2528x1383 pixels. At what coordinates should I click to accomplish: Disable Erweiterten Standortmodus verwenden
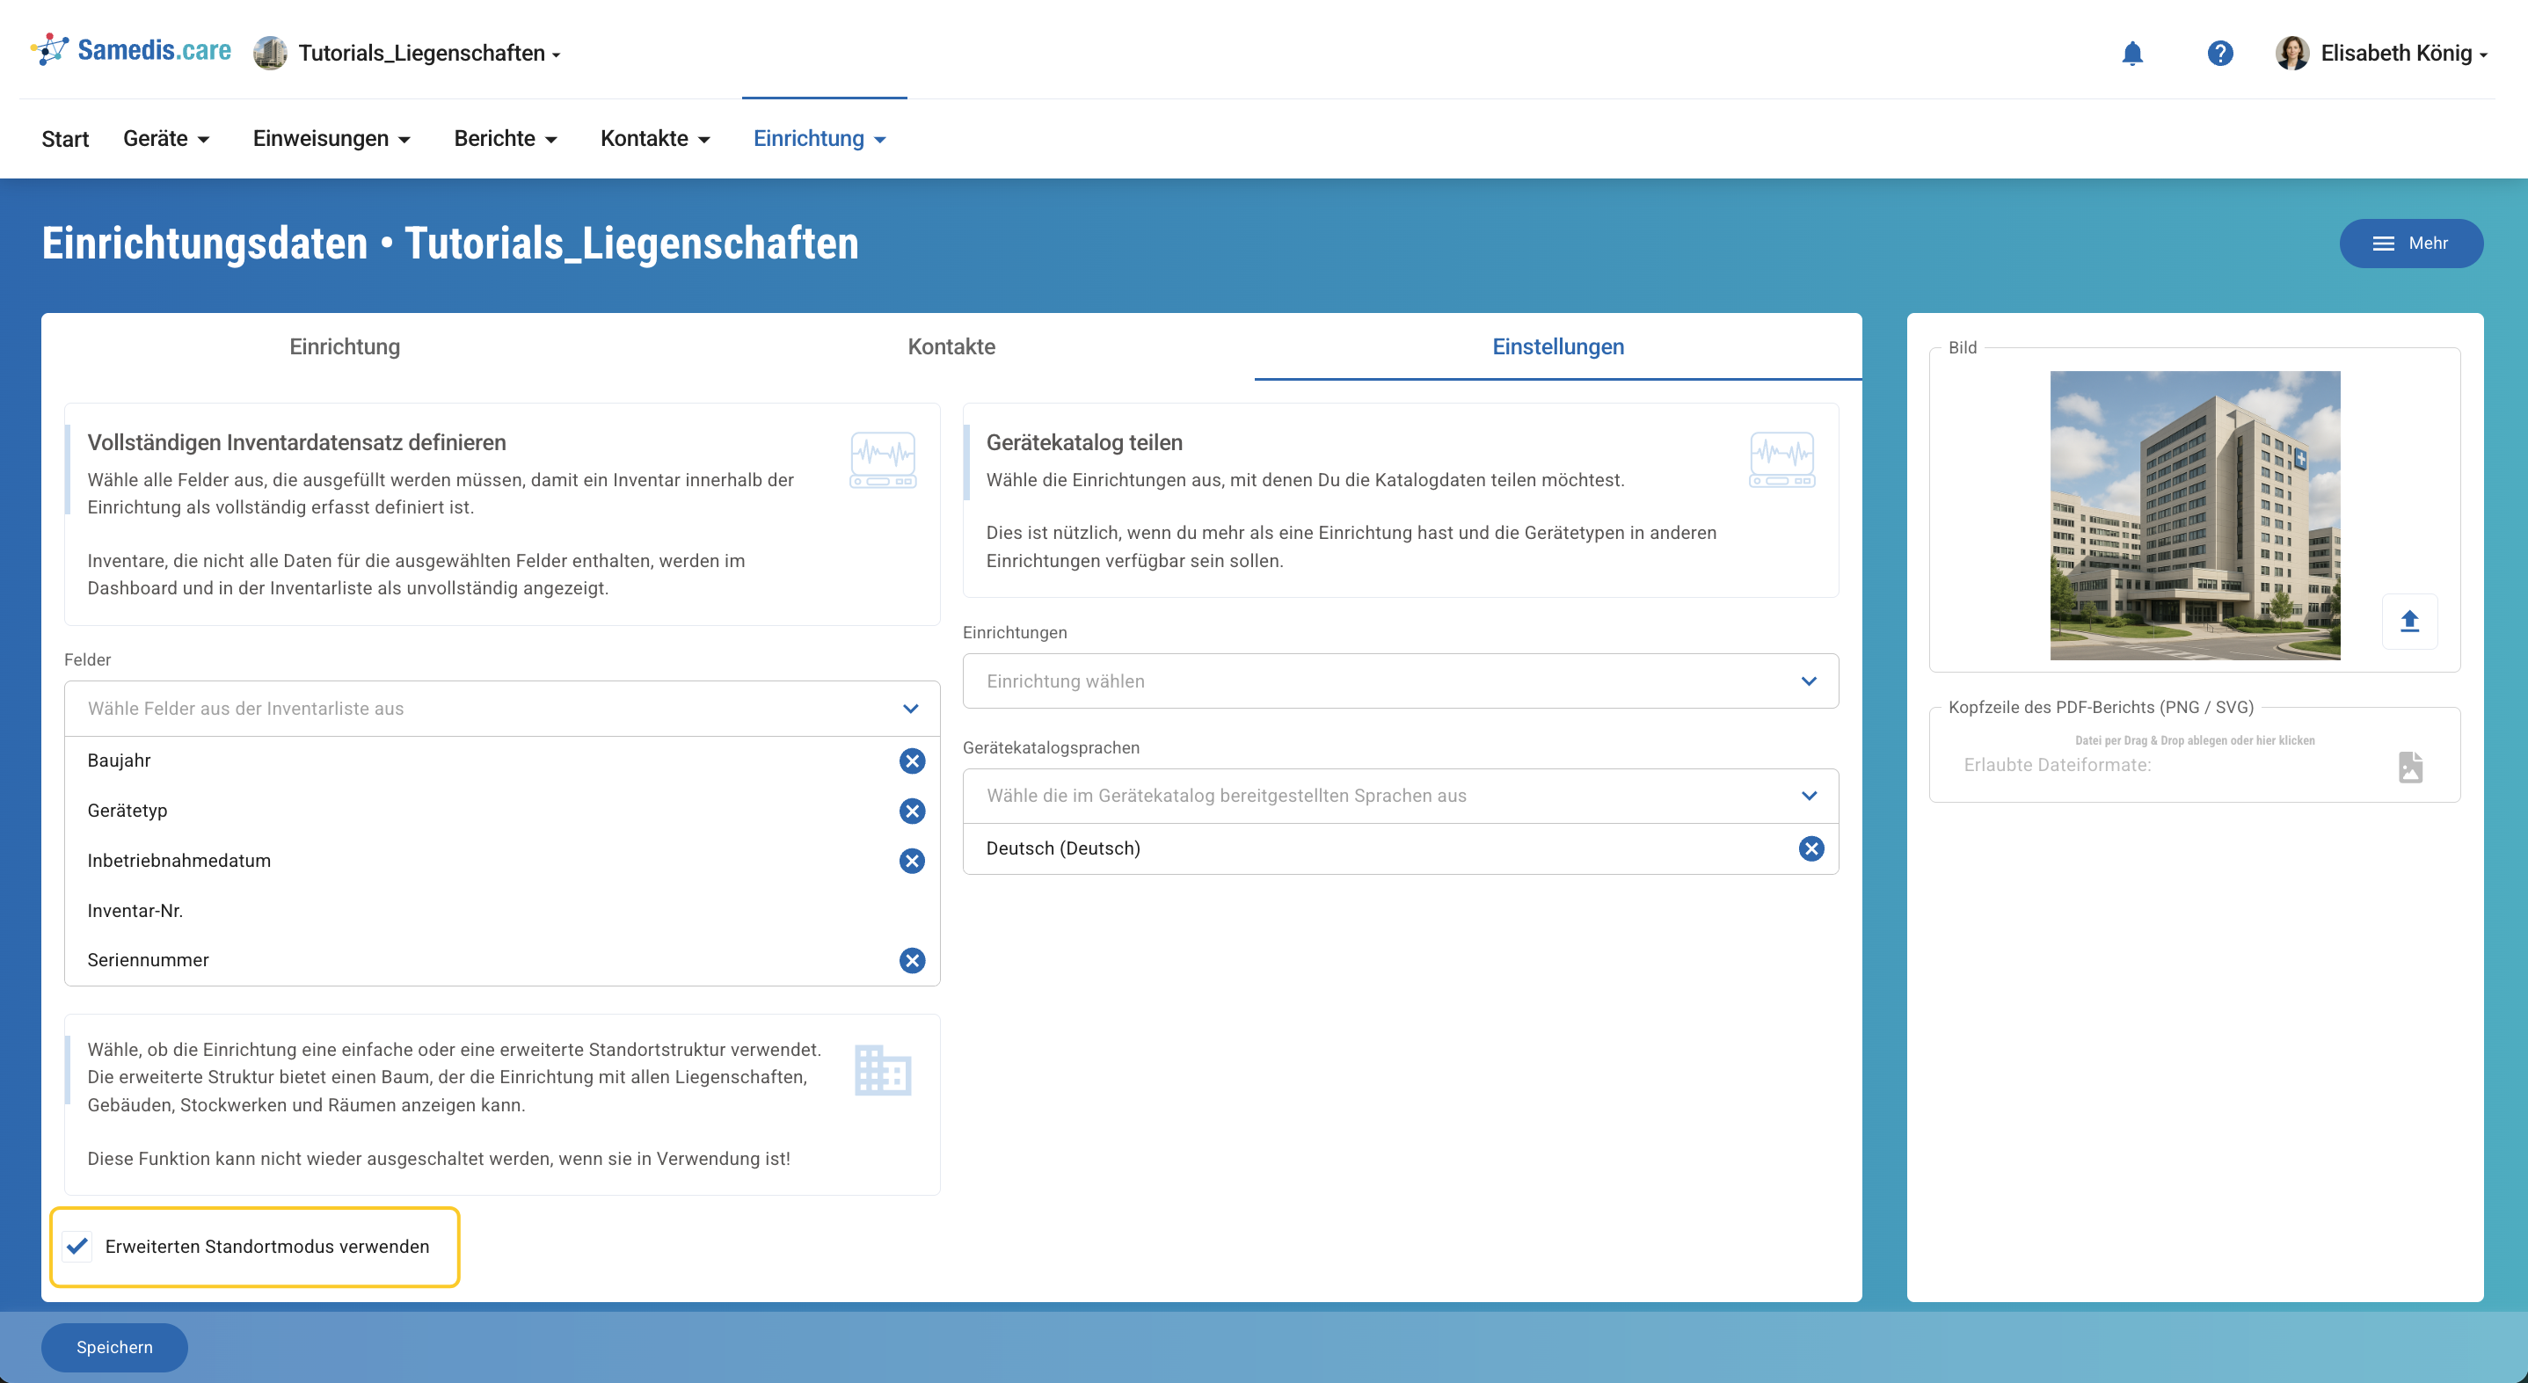point(76,1248)
